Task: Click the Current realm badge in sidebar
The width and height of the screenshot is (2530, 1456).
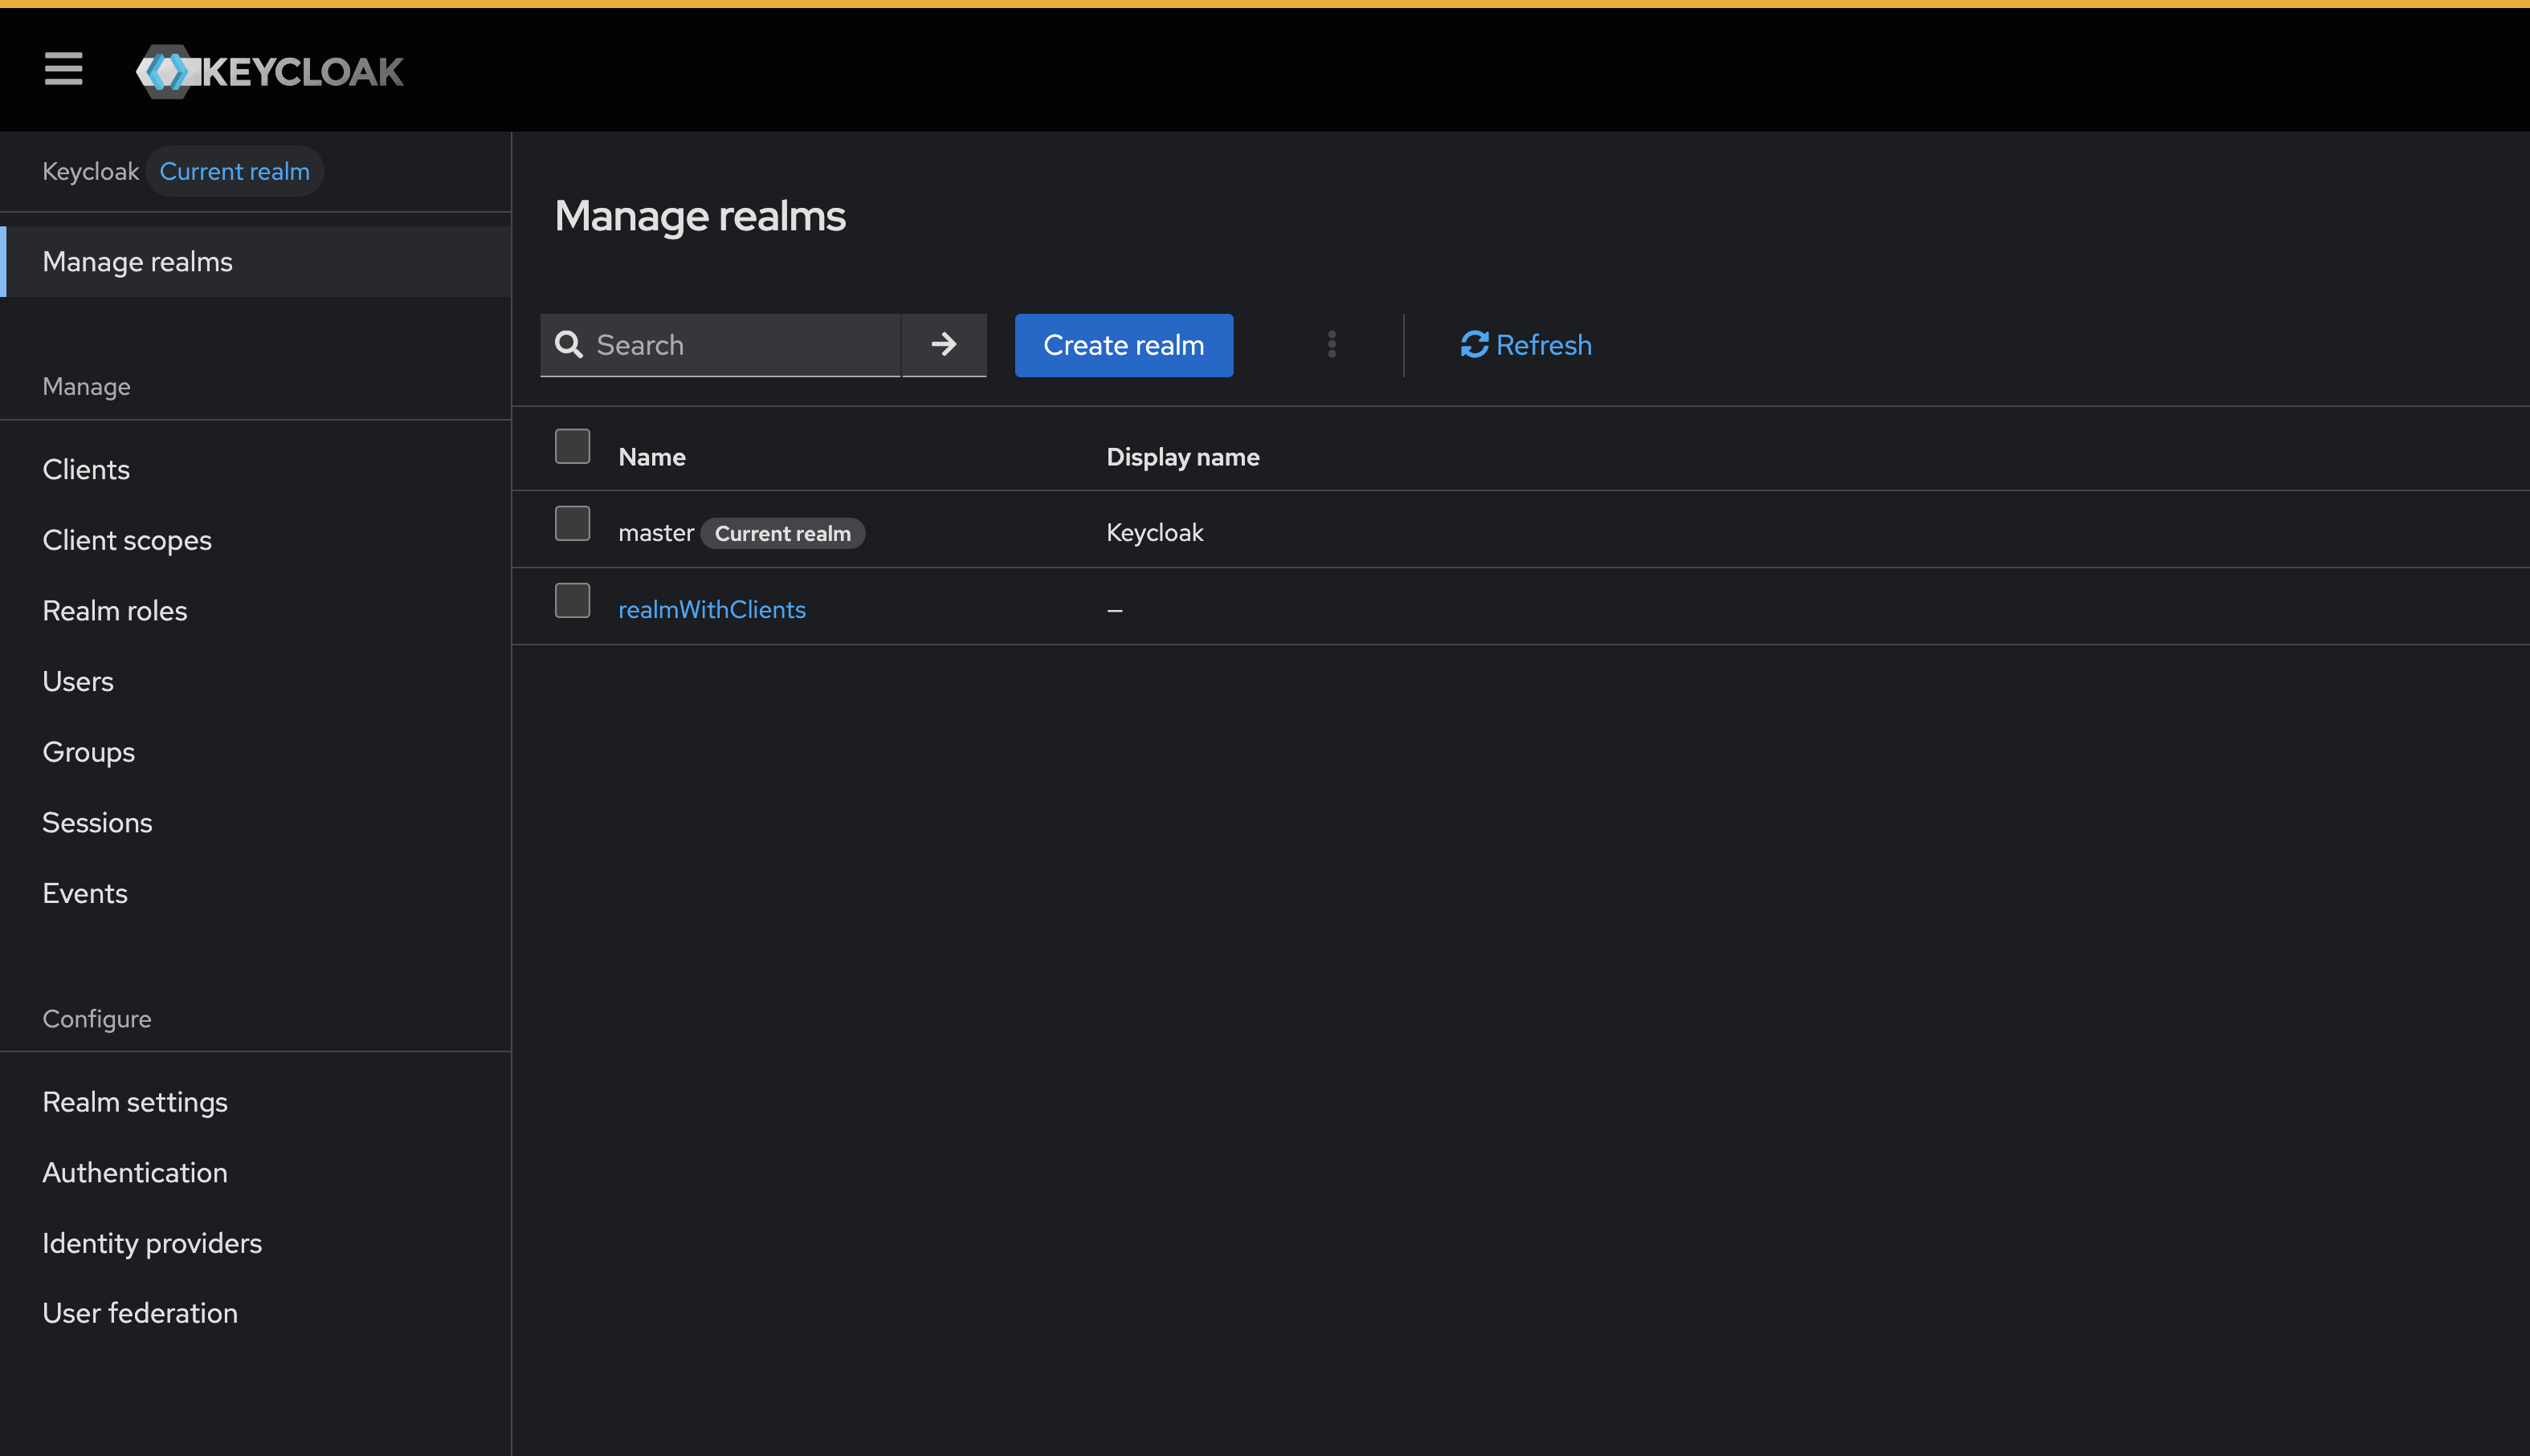Action: [234, 171]
